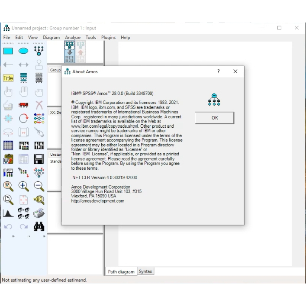The height and width of the screenshot is (306, 306).
Task: Open the multiple-group analysis icon
Action: point(23,213)
